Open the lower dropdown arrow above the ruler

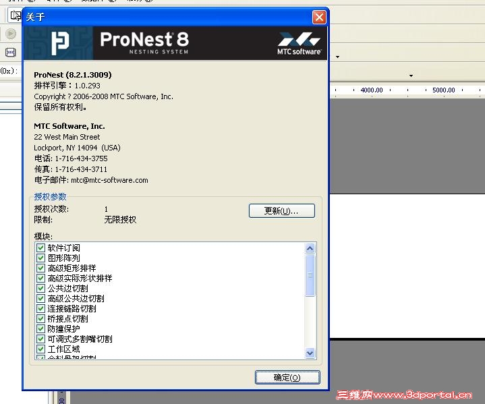tap(411, 76)
